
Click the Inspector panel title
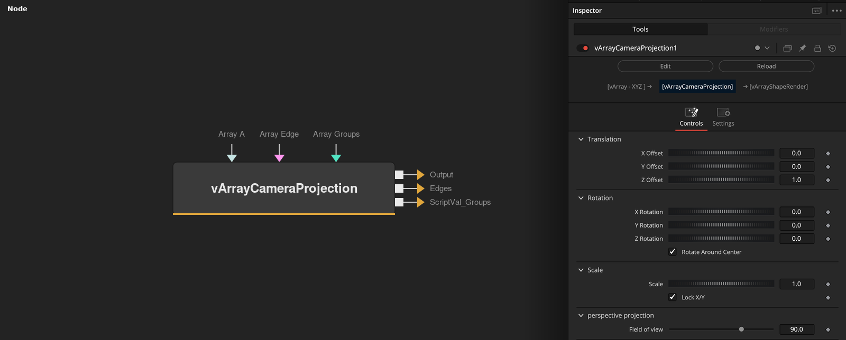click(587, 11)
